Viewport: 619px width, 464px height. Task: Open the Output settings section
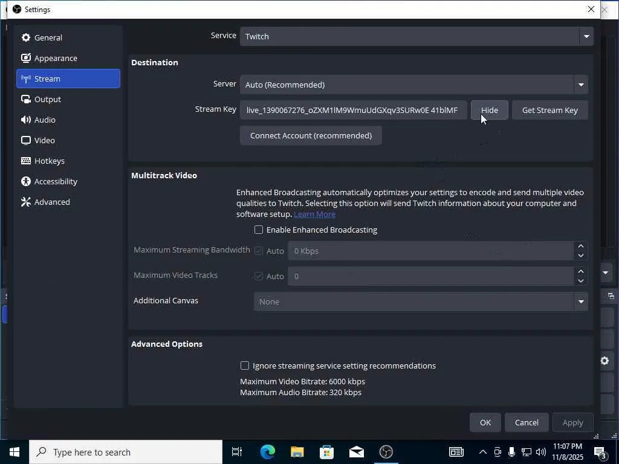(68, 99)
